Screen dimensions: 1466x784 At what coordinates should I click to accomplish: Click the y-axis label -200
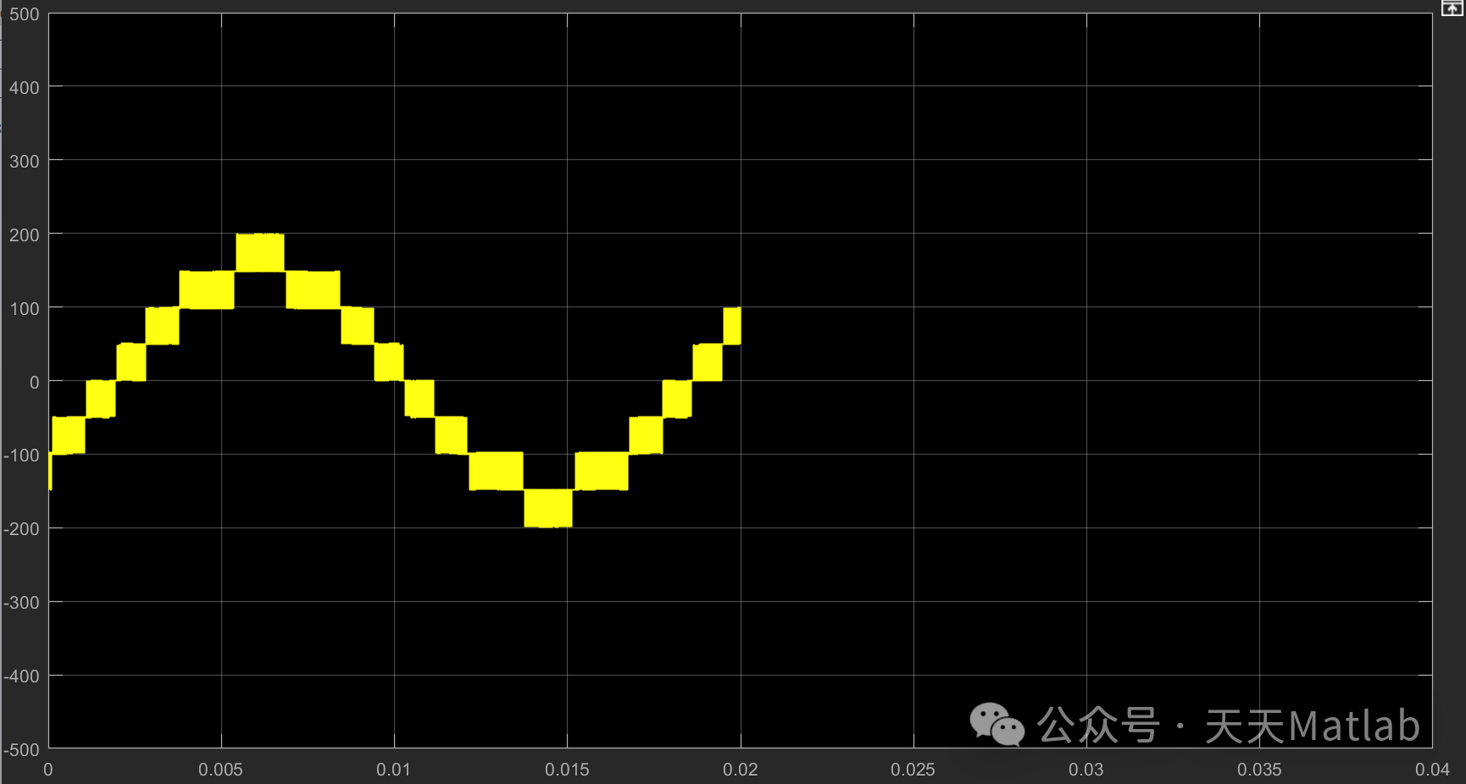point(22,529)
